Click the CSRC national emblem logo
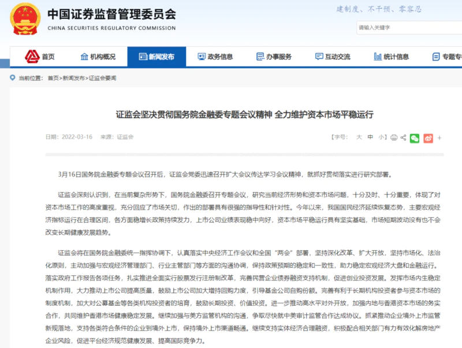Image resolution: width=462 pixels, height=348 pixels. click(x=25, y=19)
